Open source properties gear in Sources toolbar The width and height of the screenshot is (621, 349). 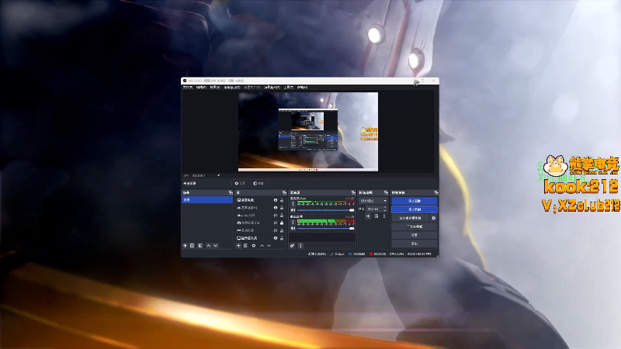click(253, 245)
